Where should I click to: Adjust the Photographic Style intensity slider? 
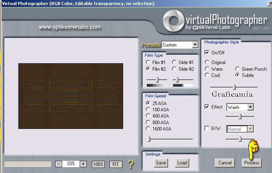[x=234, y=87]
